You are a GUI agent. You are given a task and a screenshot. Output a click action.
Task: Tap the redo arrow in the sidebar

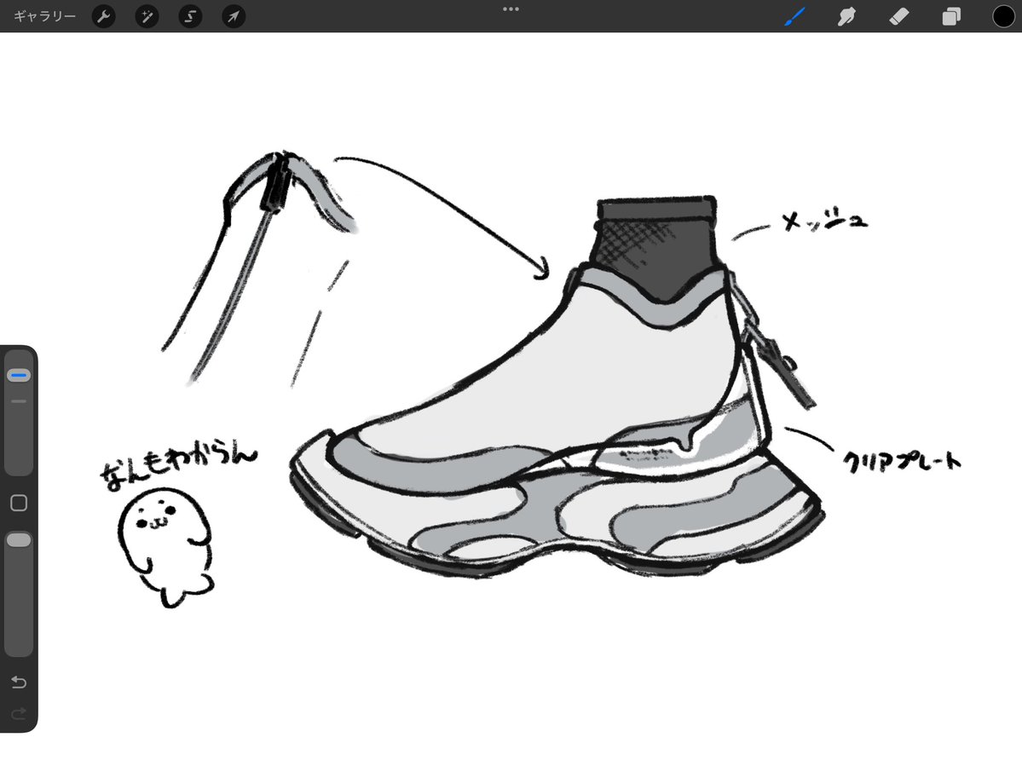pyautogui.click(x=18, y=714)
